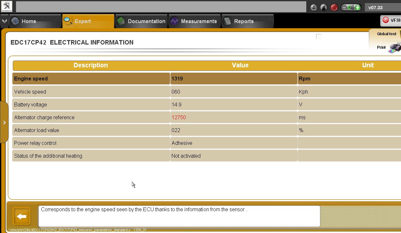Select the Alternator charge reference row
Screen dimensions: 401x233
(206, 117)
